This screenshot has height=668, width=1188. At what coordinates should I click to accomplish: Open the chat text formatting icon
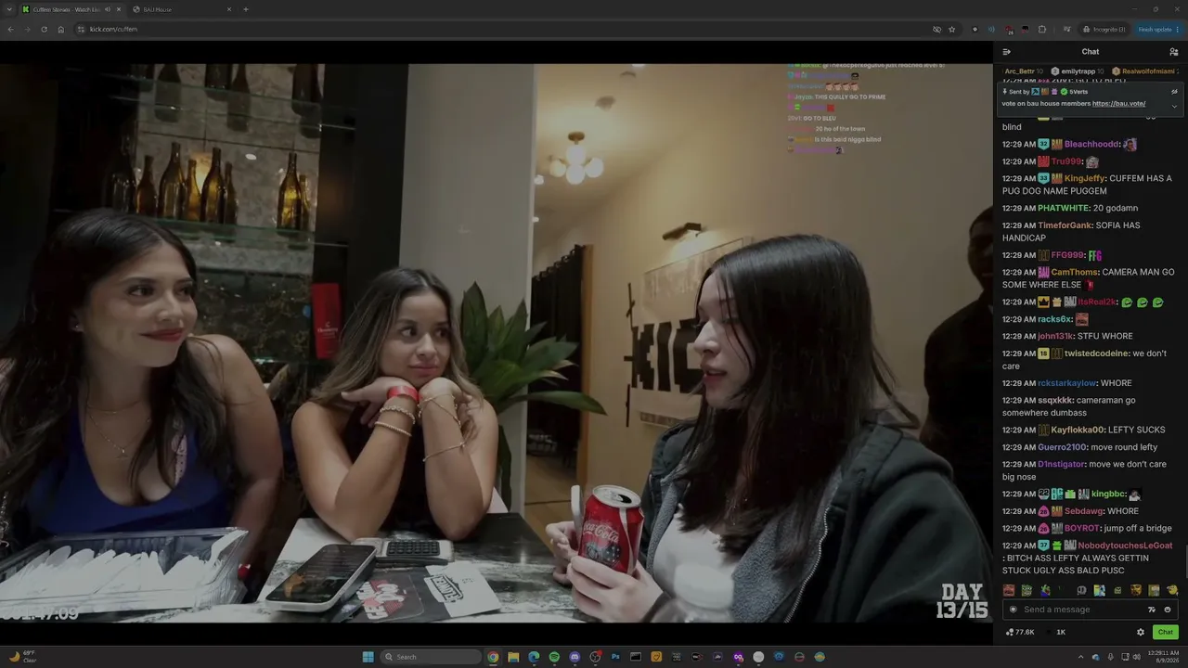pos(1152,610)
